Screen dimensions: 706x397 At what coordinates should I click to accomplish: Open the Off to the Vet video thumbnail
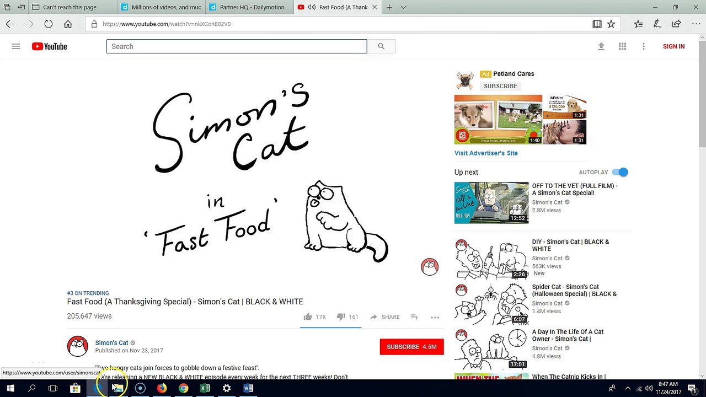click(491, 203)
